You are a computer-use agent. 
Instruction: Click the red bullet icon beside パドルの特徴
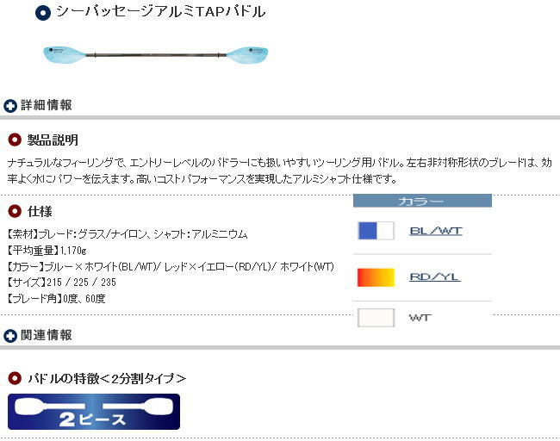[15, 378]
